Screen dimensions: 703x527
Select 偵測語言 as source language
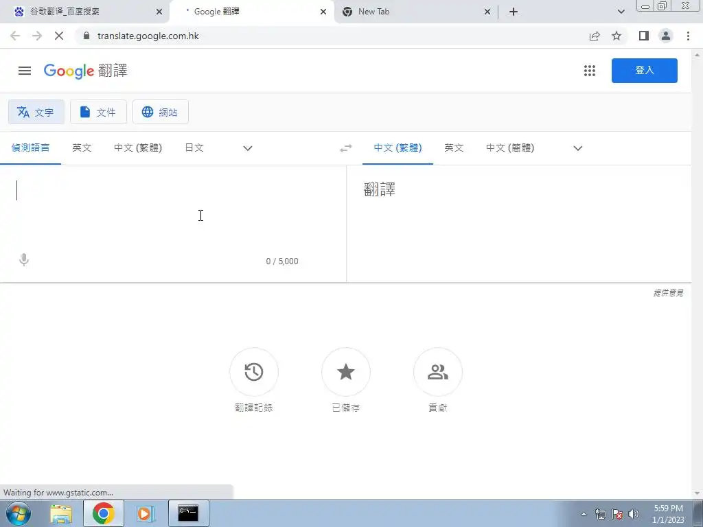click(30, 148)
